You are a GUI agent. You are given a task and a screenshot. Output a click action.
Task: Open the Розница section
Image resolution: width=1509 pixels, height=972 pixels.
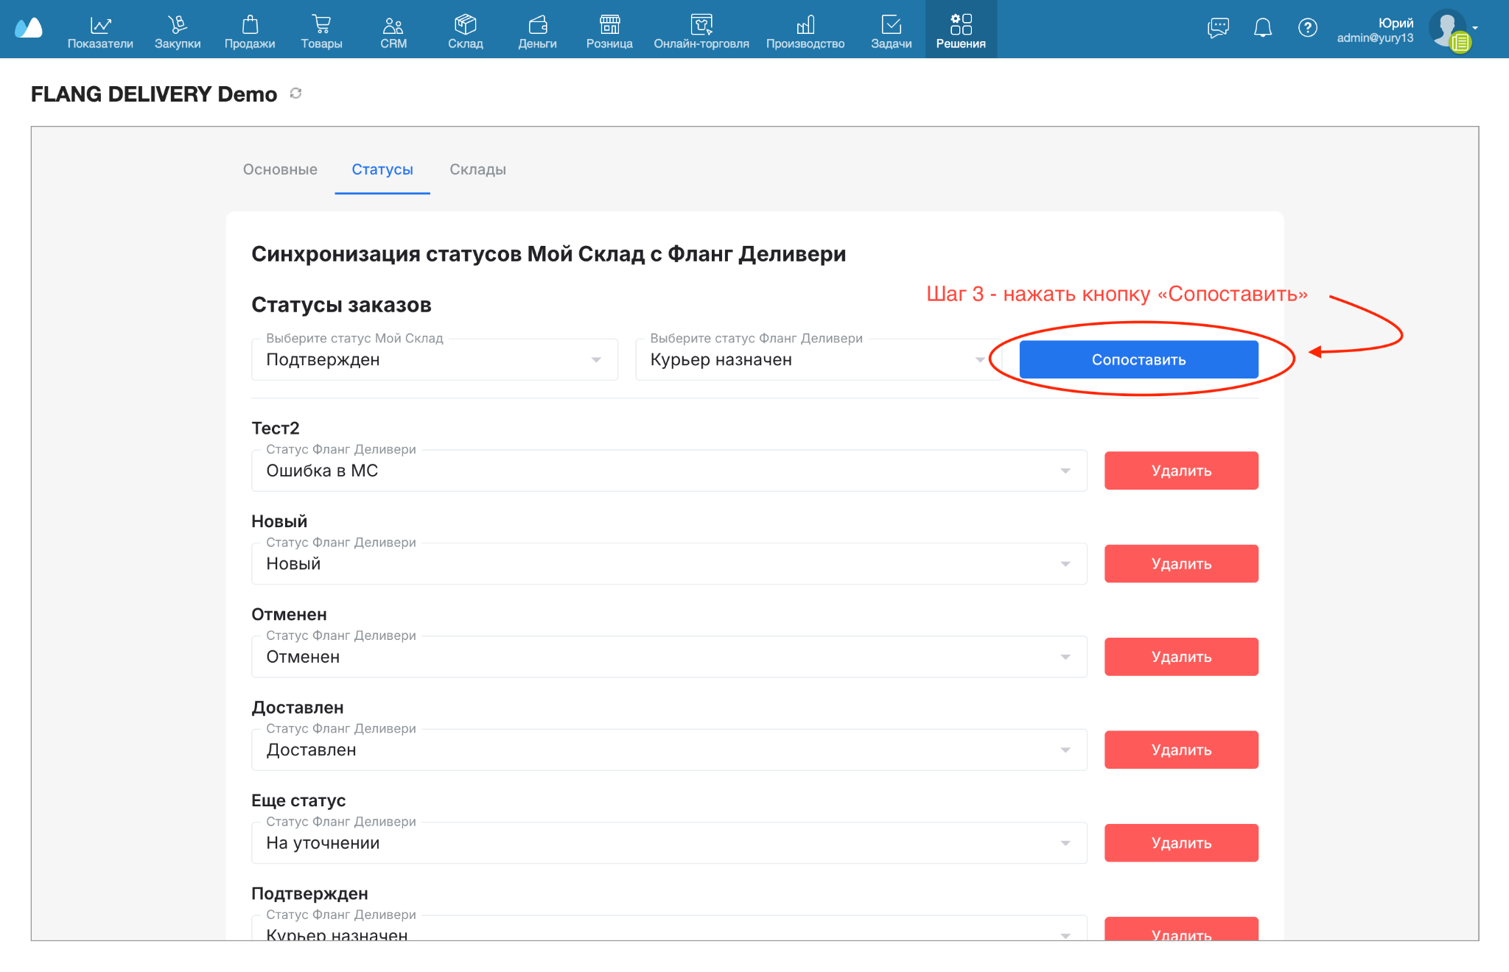[x=609, y=32]
